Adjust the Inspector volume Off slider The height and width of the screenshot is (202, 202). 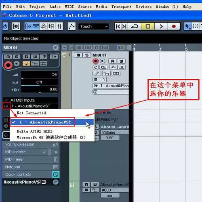40,75
